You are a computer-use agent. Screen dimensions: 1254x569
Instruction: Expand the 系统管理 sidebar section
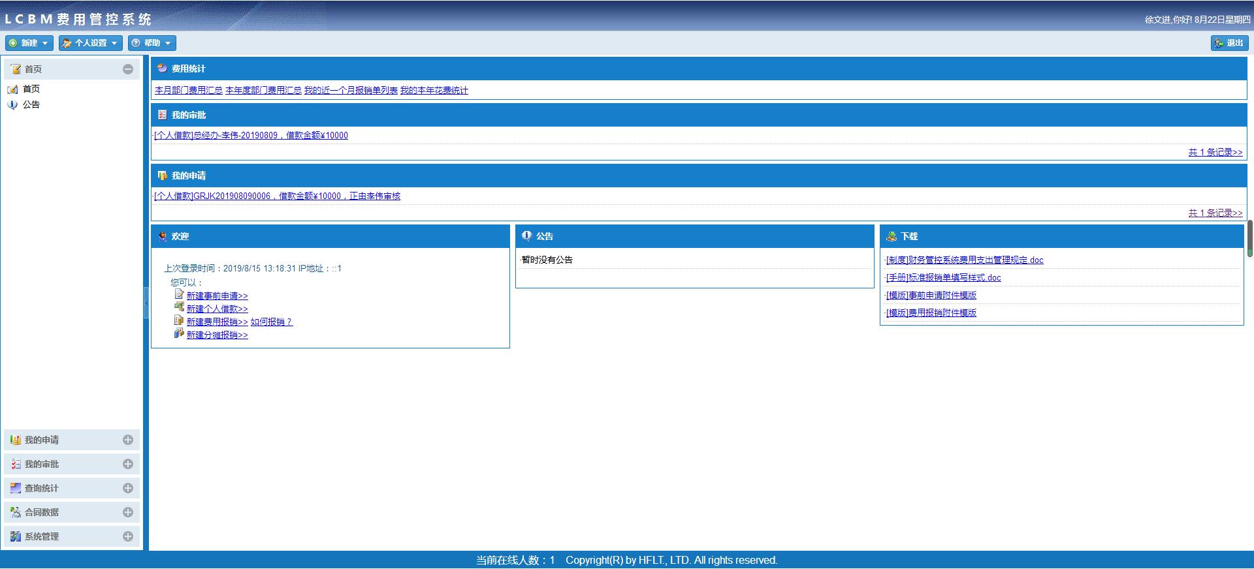coord(128,537)
